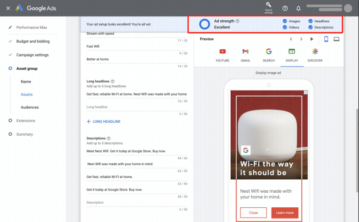The width and height of the screenshot is (359, 222).
Task: Click the Extensions step circle icon
Action: pos(10,120)
